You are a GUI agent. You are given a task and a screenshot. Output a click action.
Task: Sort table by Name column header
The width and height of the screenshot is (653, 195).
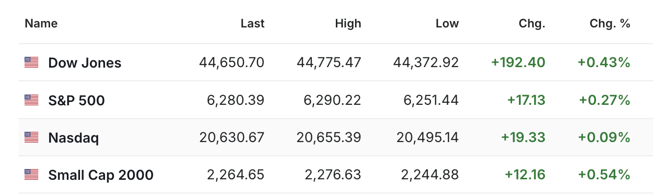41,23
